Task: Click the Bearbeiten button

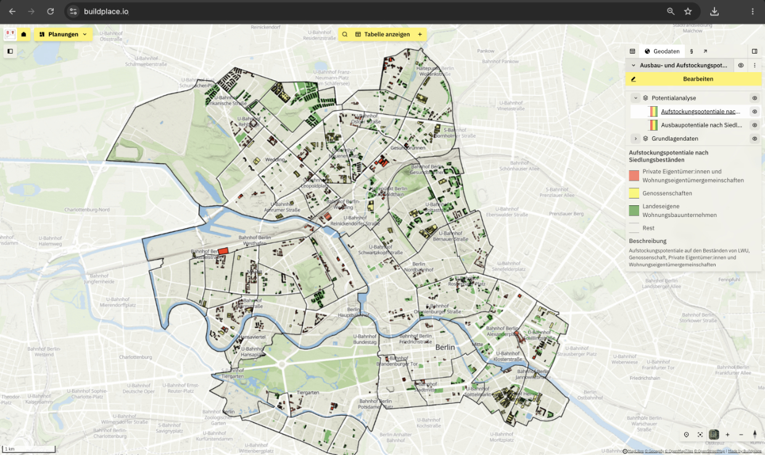Action: tap(693, 79)
